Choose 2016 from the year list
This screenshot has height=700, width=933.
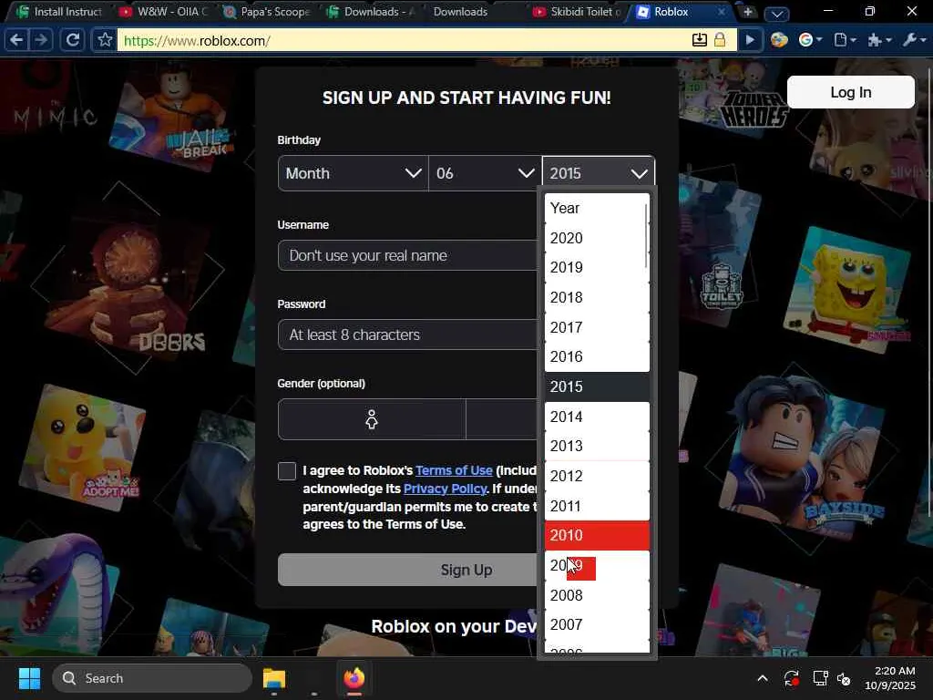coord(597,356)
